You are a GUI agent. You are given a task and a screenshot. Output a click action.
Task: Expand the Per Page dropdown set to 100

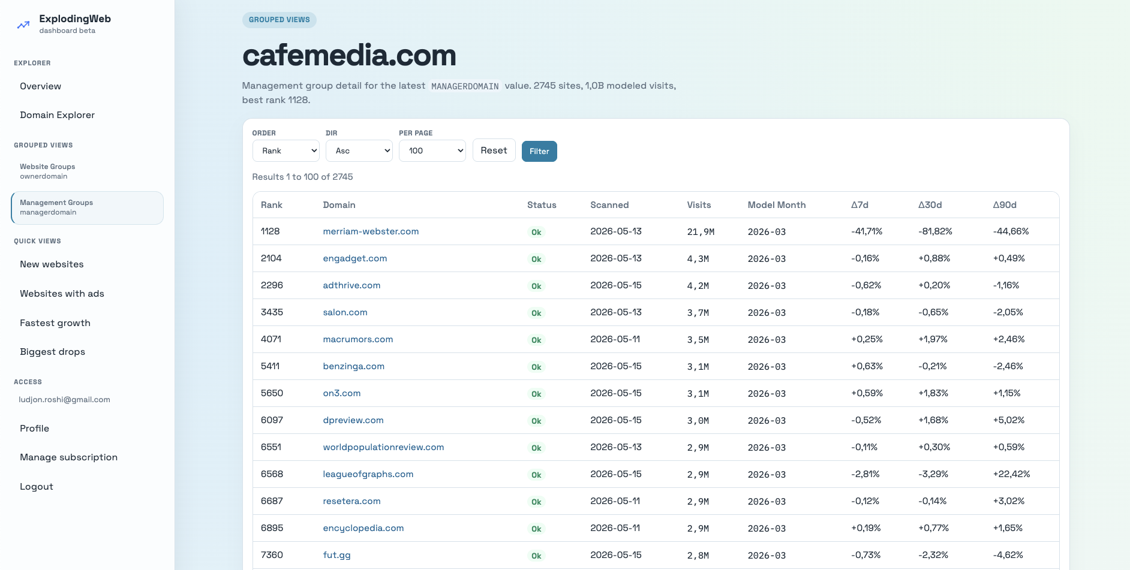432,151
